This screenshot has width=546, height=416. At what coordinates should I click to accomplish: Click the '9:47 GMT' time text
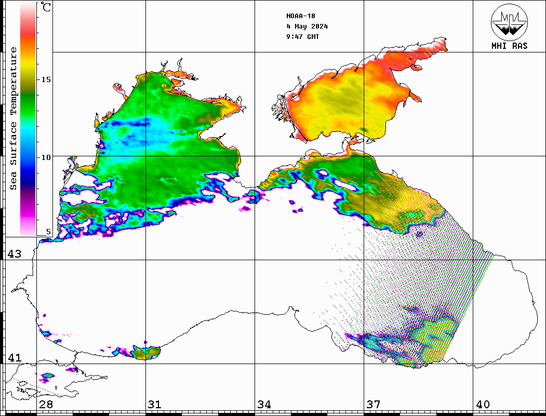303,36
